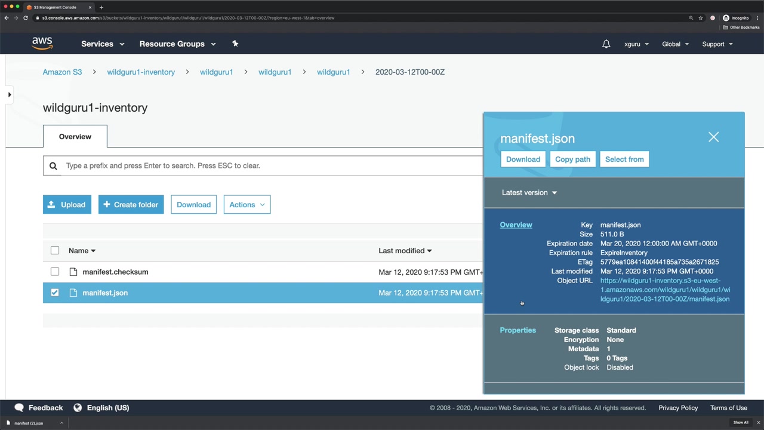Open the xguru account dropdown
This screenshot has width=764, height=430.
pos(636,44)
